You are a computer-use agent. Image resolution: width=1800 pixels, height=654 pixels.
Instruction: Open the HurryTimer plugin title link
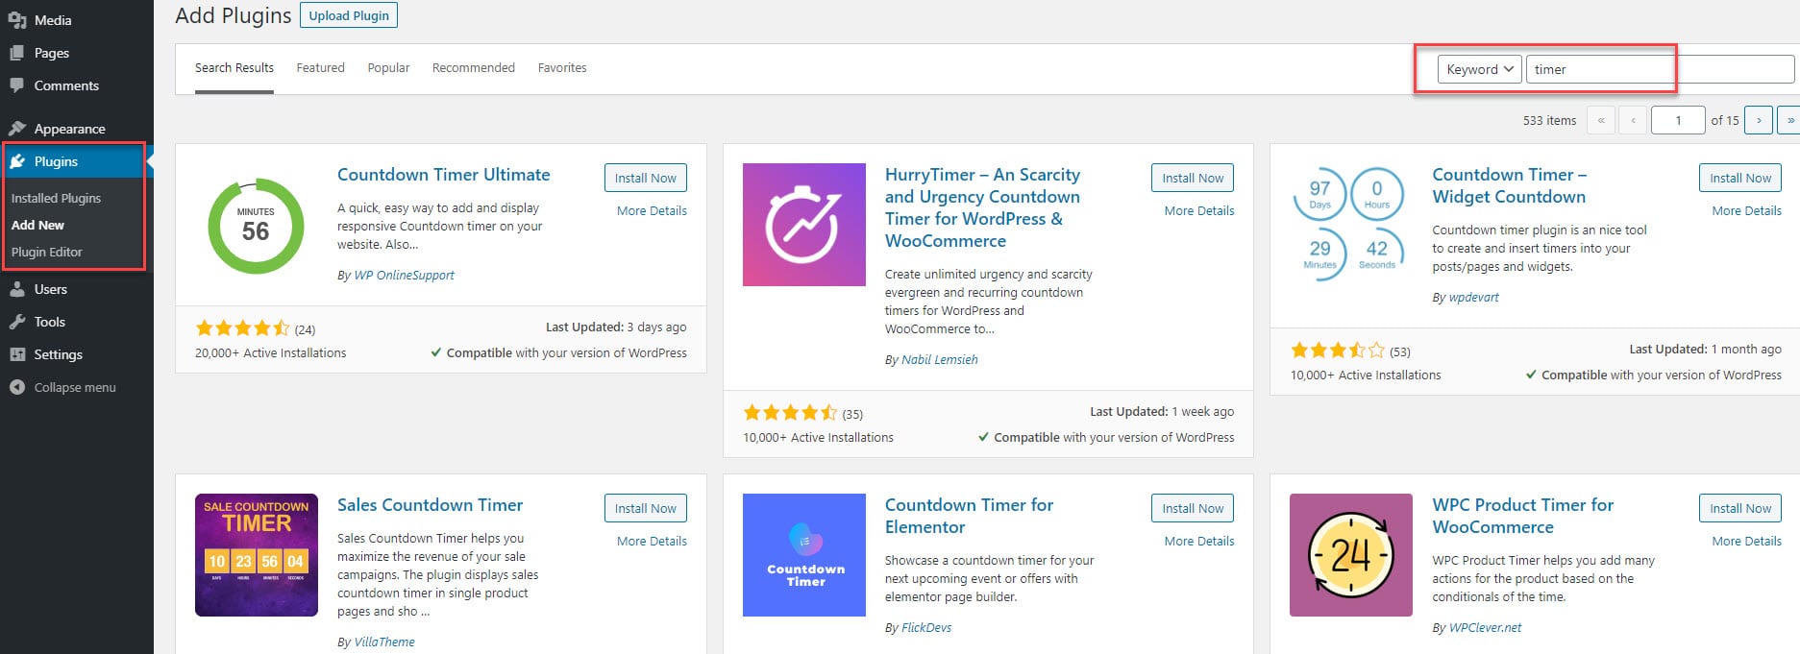pos(982,207)
